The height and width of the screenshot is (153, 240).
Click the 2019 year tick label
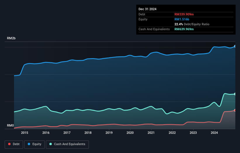click(x=109, y=133)
